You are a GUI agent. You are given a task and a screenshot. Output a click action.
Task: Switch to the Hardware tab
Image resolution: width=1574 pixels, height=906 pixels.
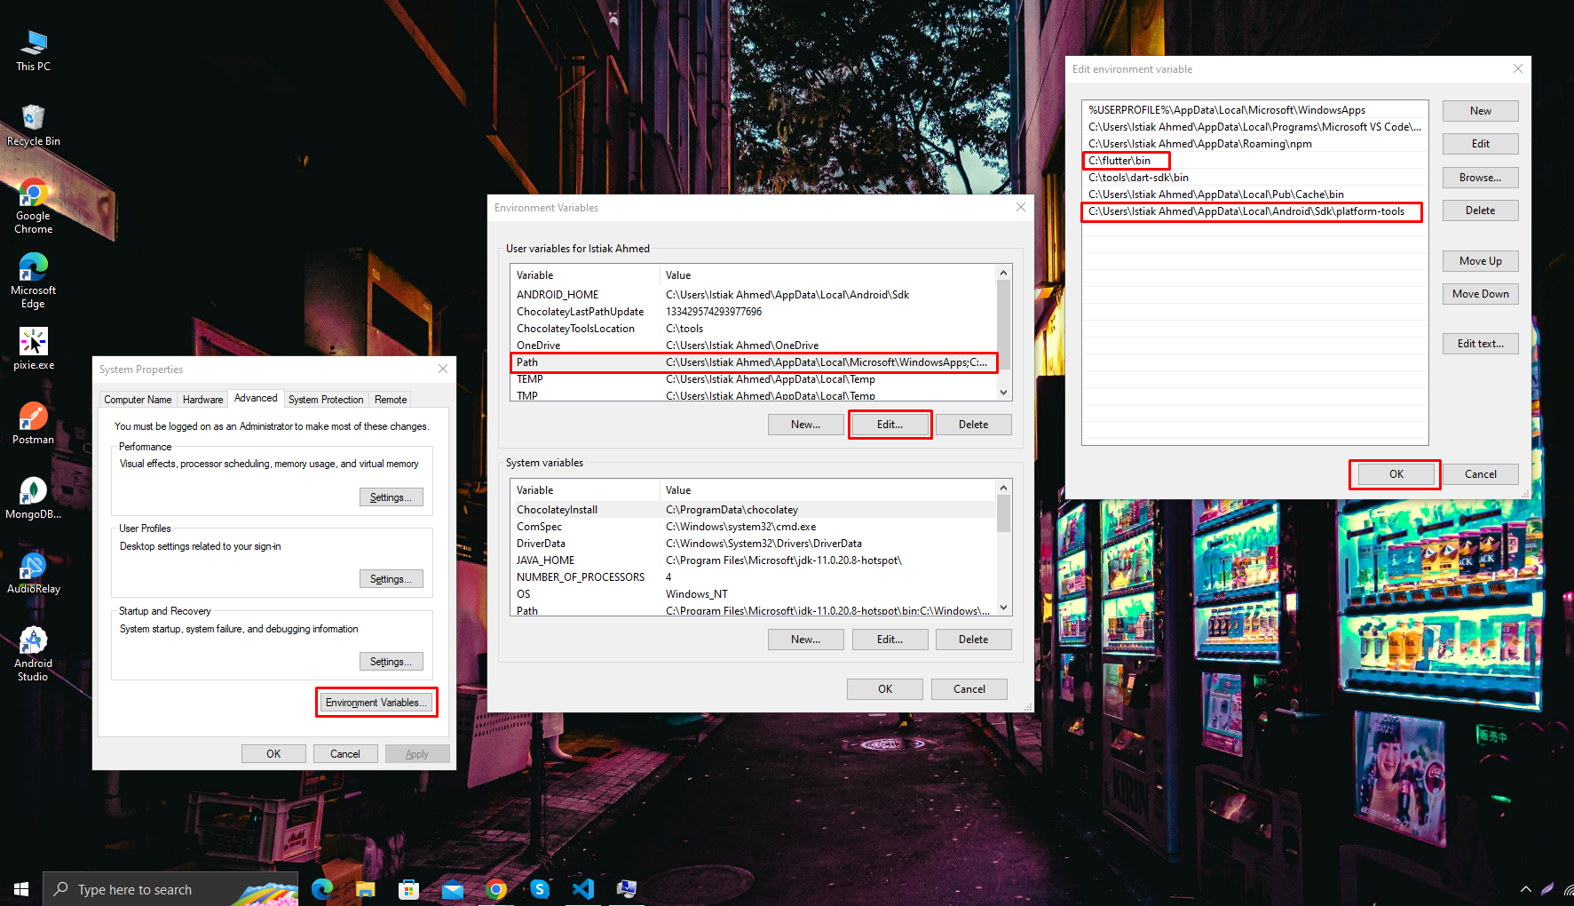(x=202, y=400)
